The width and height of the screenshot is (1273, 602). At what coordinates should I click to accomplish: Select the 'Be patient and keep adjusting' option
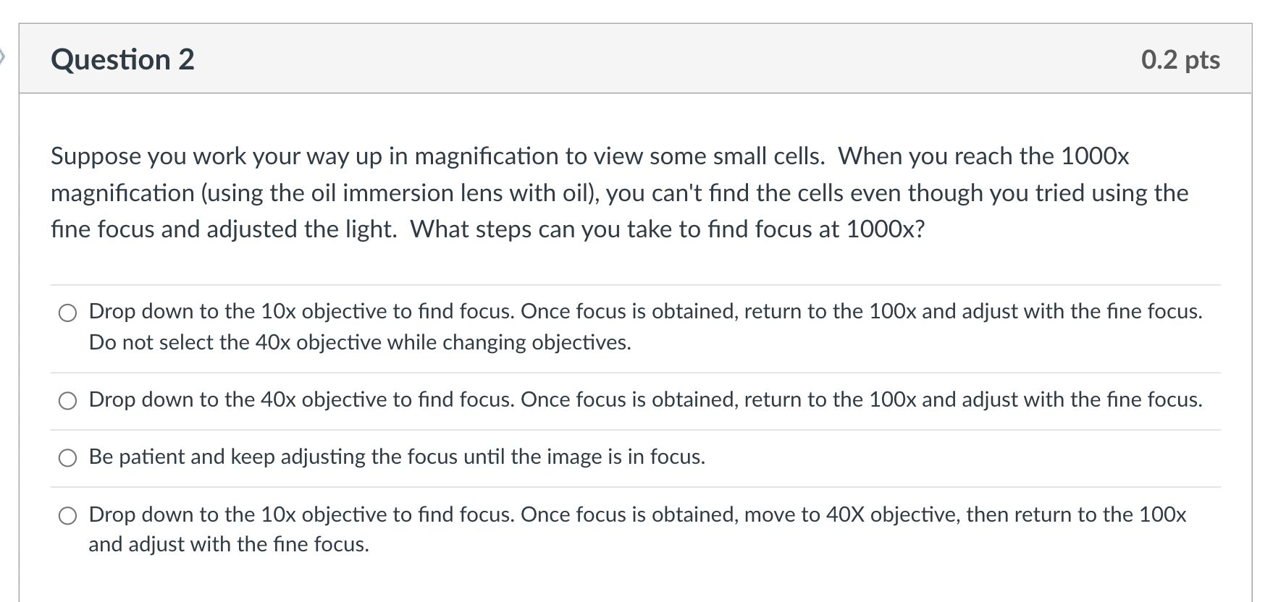click(x=68, y=457)
